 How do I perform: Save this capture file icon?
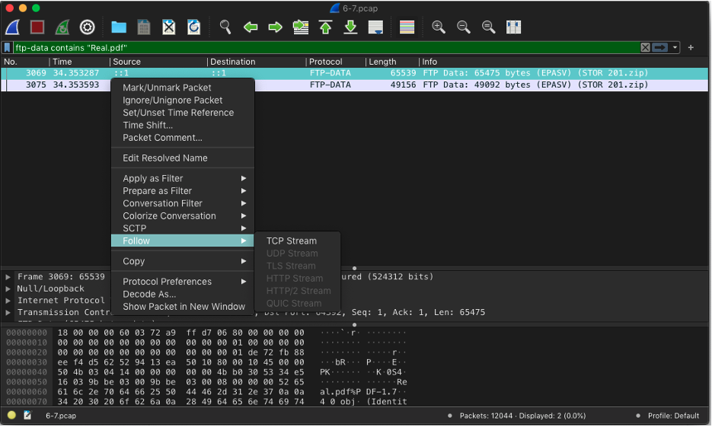tap(143, 27)
